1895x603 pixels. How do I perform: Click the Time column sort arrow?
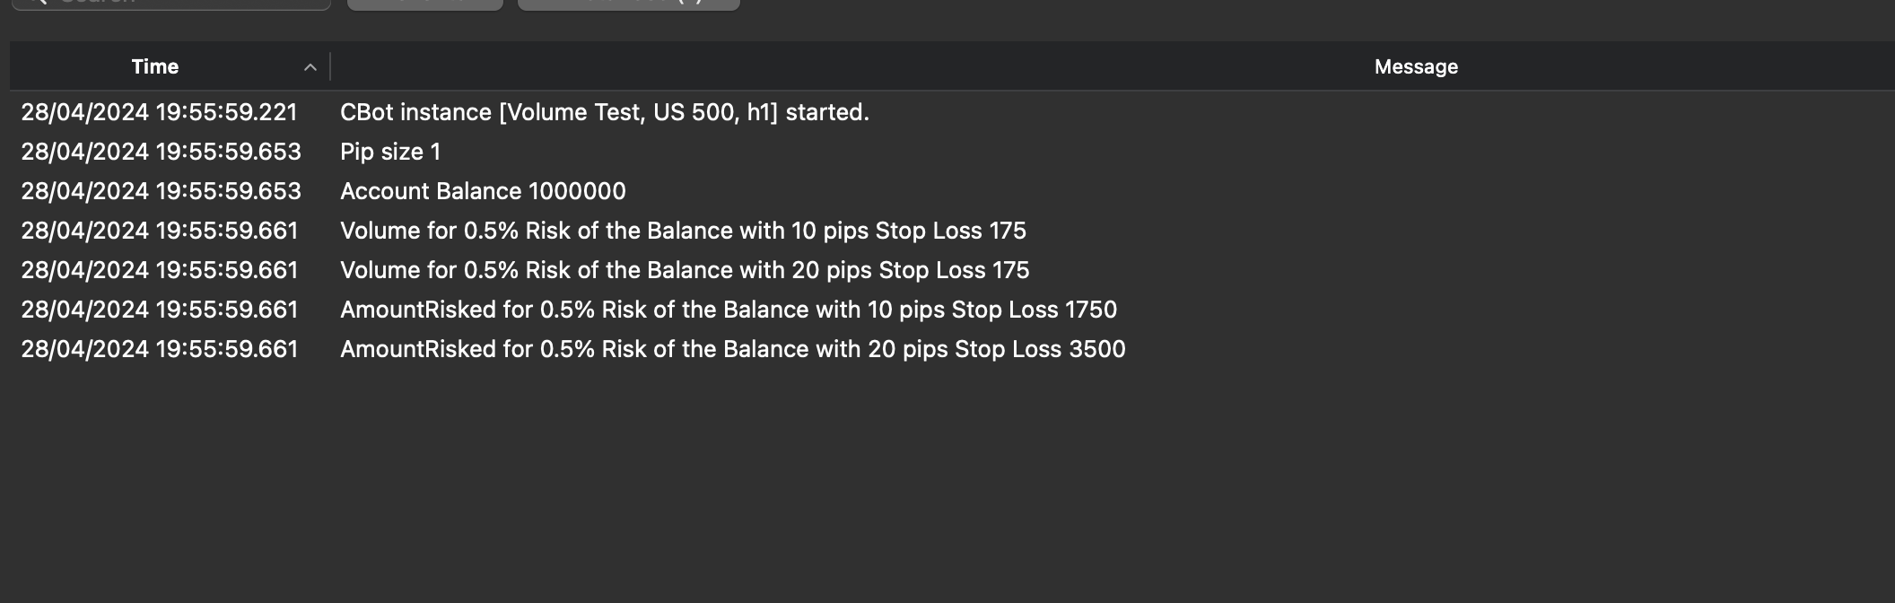click(310, 67)
